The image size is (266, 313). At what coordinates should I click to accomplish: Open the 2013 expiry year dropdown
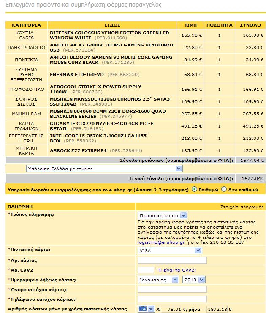tap(194, 280)
